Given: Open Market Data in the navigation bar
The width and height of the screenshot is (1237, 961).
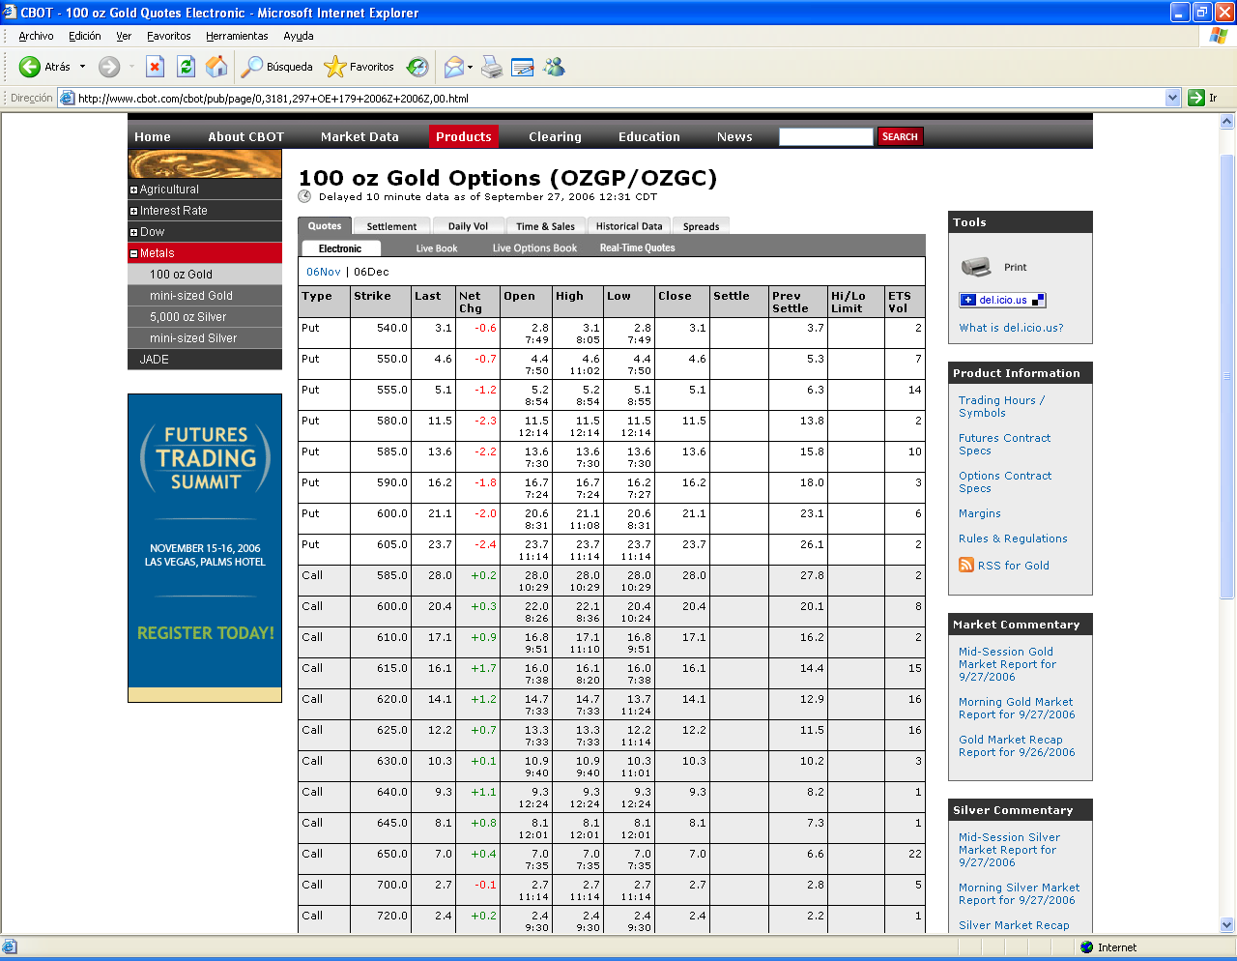Looking at the screenshot, I should click(x=360, y=136).
